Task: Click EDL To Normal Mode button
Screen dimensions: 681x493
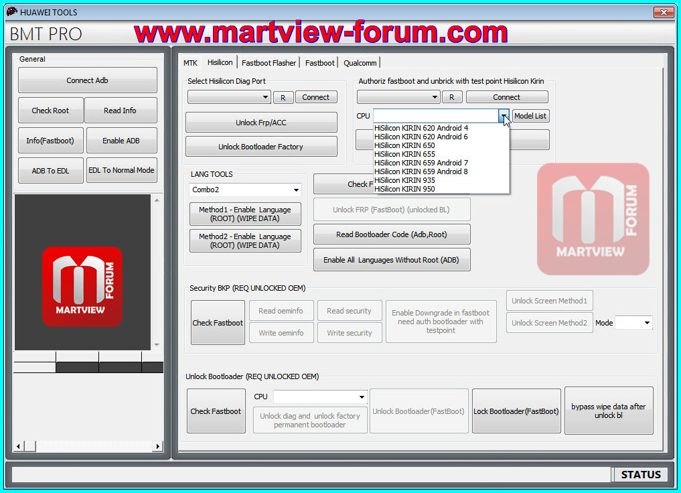Action: pyautogui.click(x=122, y=170)
